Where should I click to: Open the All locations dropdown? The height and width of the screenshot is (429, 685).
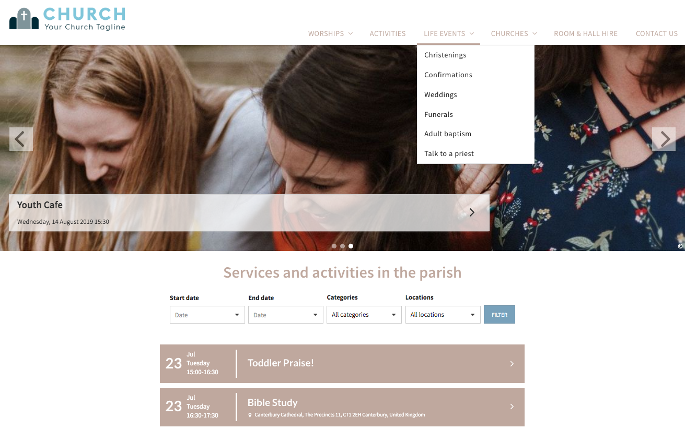point(443,315)
